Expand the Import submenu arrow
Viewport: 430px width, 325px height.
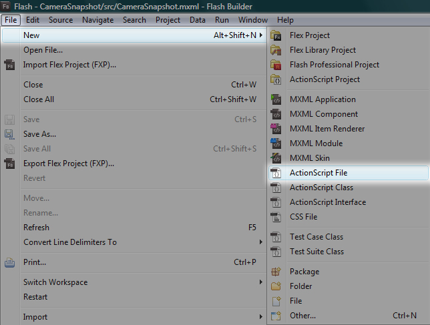[x=261, y=317]
